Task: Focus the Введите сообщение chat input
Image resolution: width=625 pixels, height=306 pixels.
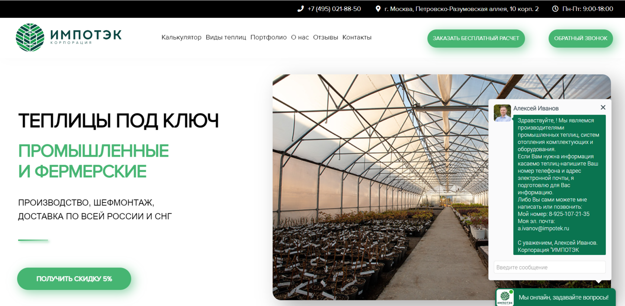Action: coord(549,267)
